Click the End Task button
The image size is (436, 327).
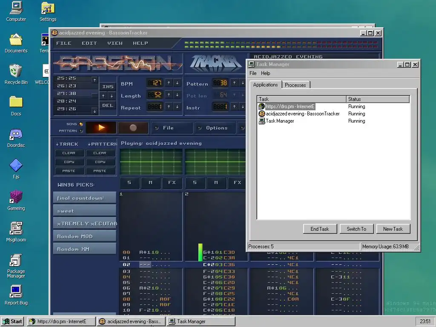[320, 229]
